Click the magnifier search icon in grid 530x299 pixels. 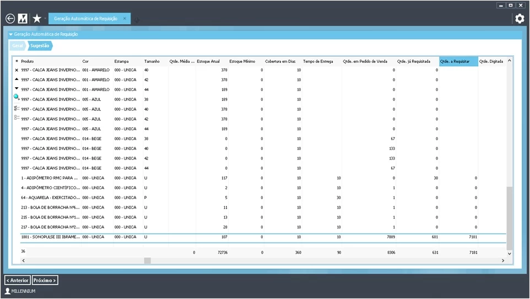pyautogui.click(x=17, y=97)
